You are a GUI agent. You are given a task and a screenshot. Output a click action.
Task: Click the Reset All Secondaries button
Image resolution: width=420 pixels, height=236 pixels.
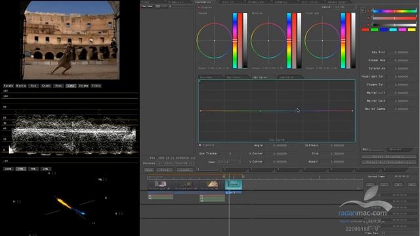point(388,162)
